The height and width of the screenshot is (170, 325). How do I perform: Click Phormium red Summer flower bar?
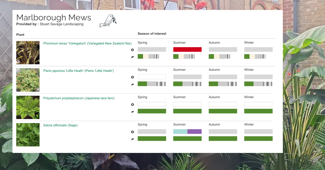[187, 49]
